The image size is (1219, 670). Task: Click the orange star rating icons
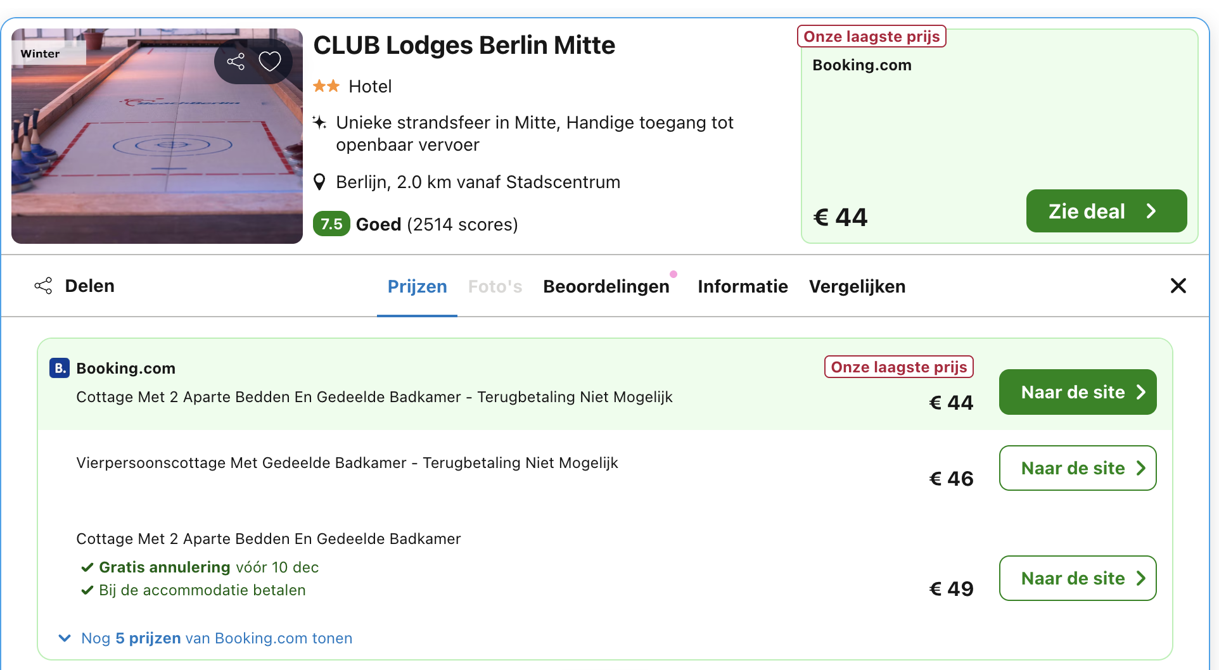pos(327,86)
